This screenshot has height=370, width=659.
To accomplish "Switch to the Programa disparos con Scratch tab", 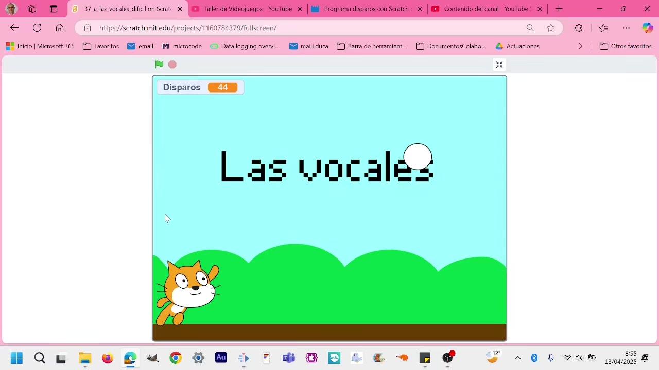I will tap(367, 9).
